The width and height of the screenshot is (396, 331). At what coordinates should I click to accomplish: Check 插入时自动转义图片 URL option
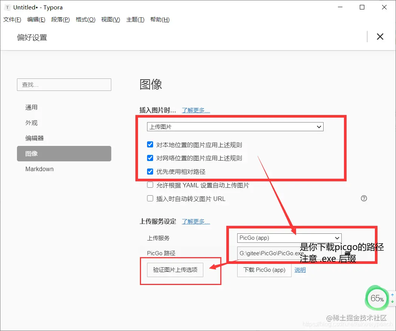150,198
